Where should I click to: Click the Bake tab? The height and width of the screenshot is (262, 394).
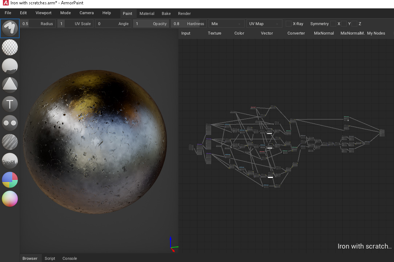click(166, 13)
